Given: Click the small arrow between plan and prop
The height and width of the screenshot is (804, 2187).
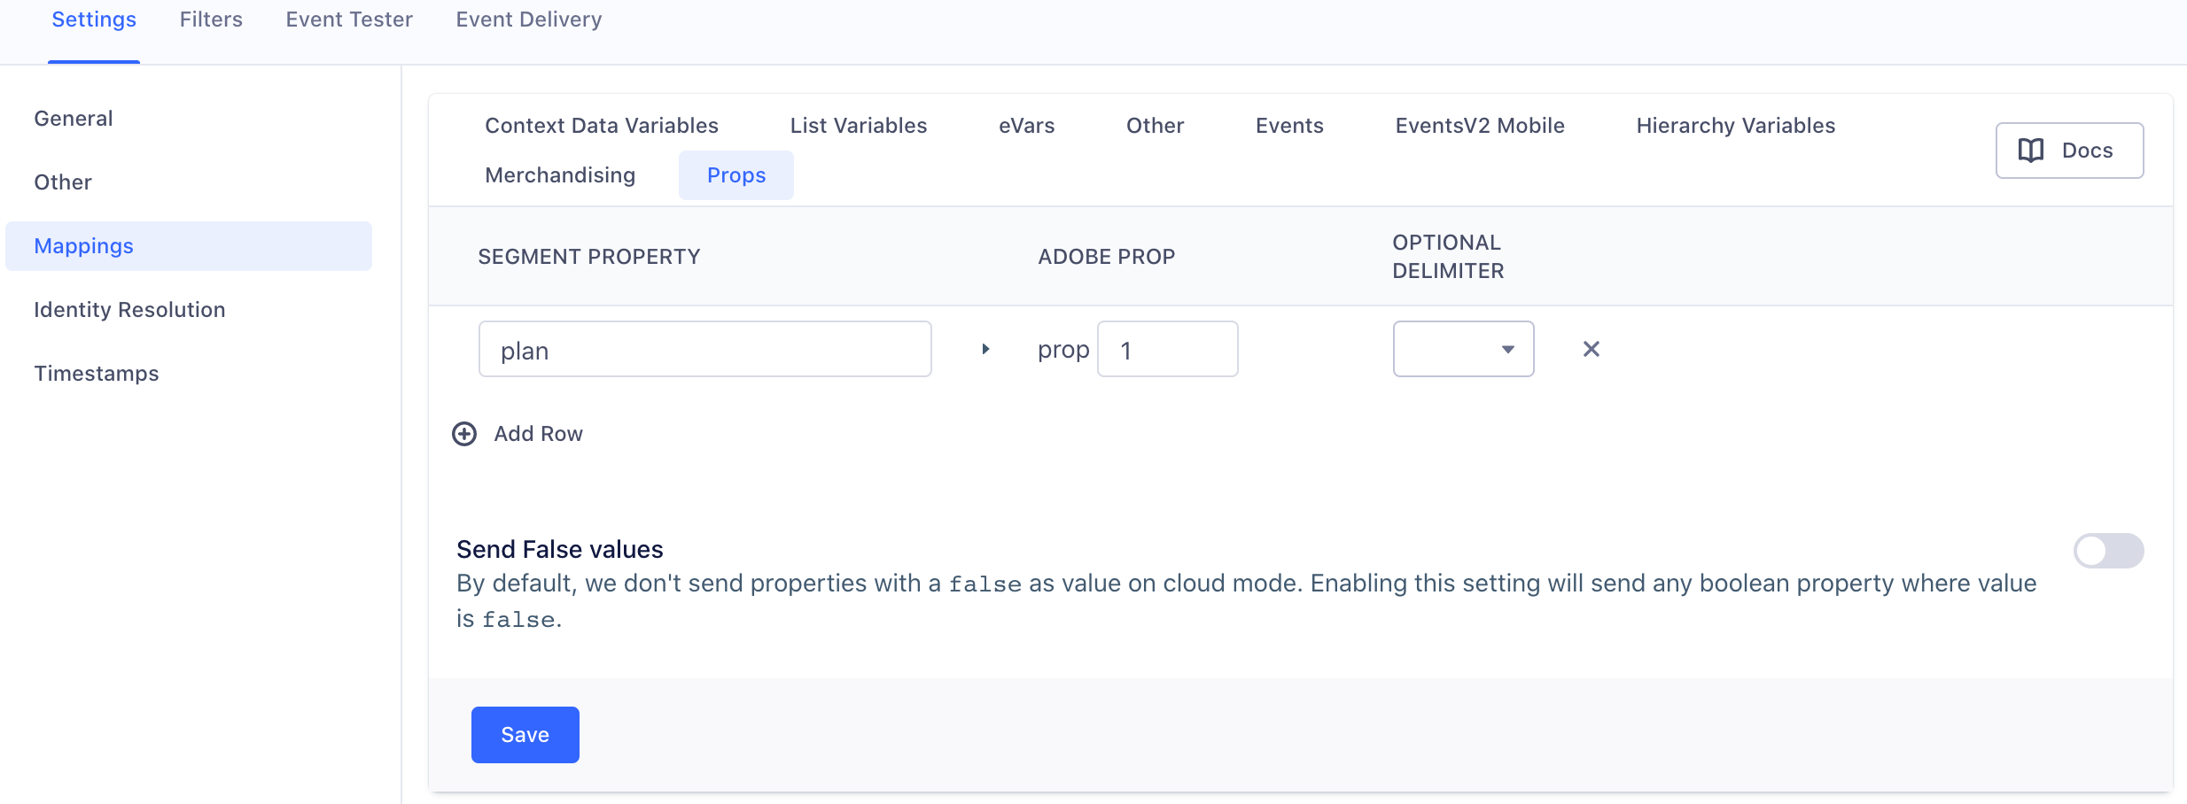Looking at the screenshot, I should pyautogui.click(x=985, y=349).
